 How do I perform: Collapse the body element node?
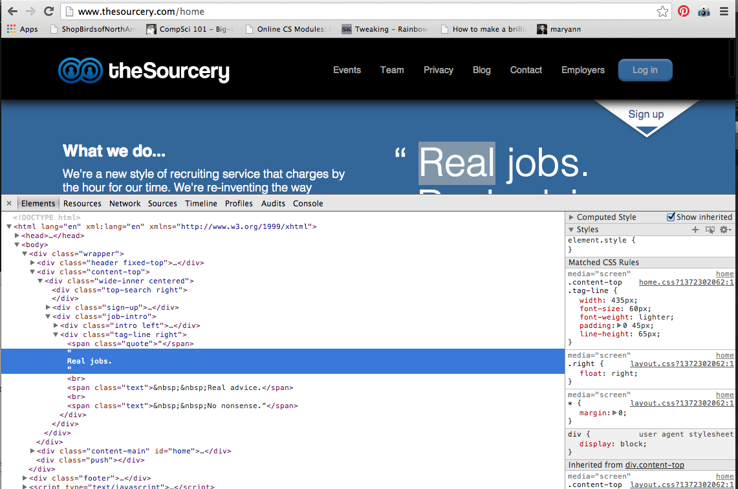tap(17, 244)
